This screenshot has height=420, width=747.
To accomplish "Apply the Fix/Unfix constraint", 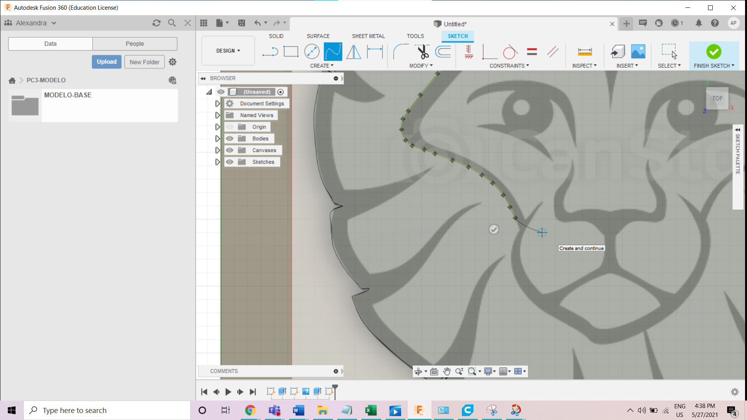I will pos(469,51).
